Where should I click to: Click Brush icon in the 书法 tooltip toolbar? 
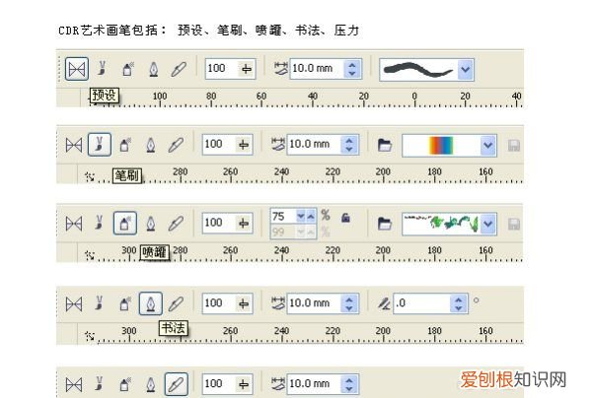99,303
